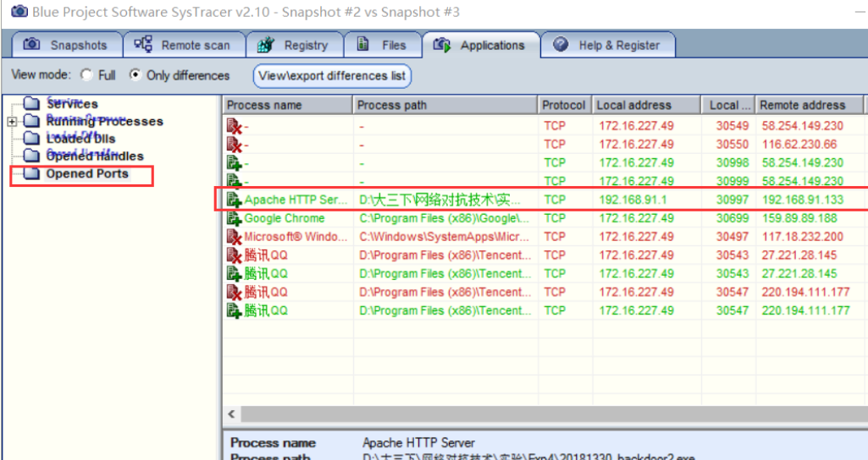Click deleted-entry icon of port 30549 row
This screenshot has height=460, width=868.
click(x=235, y=127)
